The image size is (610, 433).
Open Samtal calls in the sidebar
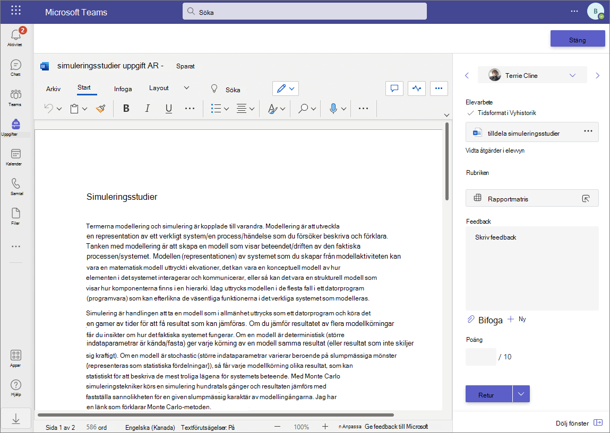coord(16,187)
